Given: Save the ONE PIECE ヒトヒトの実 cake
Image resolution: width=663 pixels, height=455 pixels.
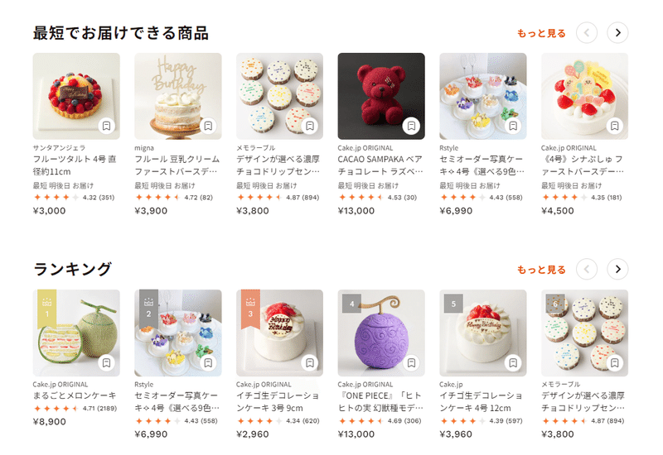Looking at the screenshot, I should tap(411, 362).
